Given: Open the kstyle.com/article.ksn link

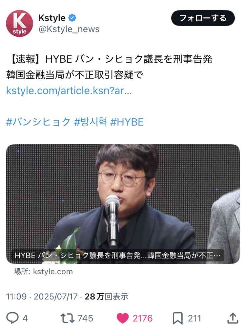Looking at the screenshot, I should click(69, 91).
